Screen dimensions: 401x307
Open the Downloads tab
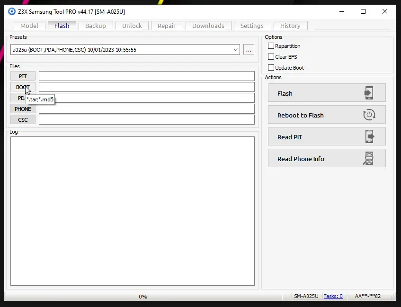[x=208, y=26]
